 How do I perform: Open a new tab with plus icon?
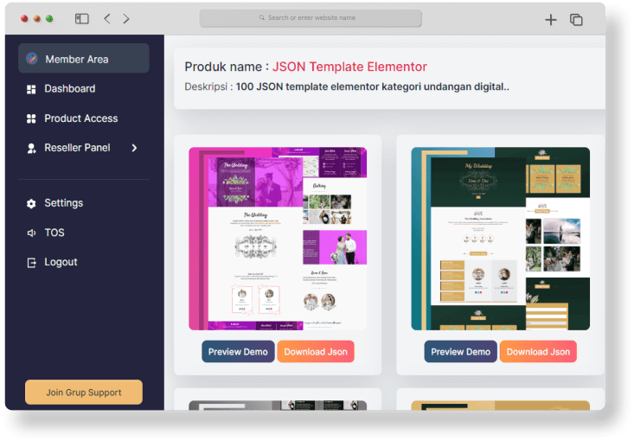coord(550,19)
